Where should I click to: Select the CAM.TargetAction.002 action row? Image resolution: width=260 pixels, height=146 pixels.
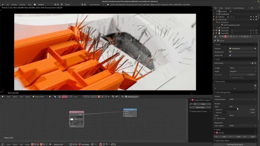pyautogui.click(x=231, y=25)
